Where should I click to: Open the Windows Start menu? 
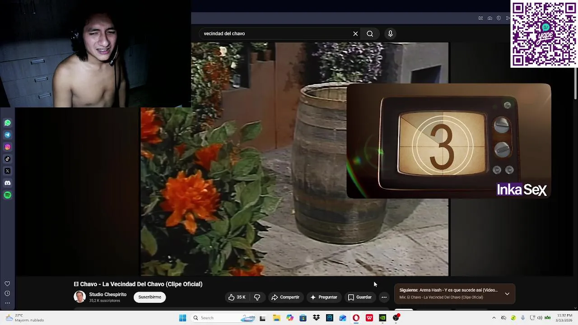coord(182,318)
